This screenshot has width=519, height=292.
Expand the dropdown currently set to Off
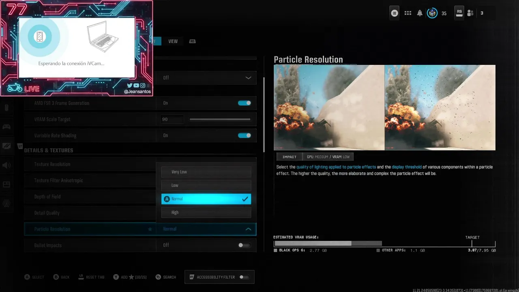[x=206, y=77]
